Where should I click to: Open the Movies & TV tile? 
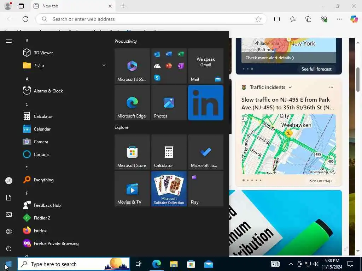tap(132, 189)
